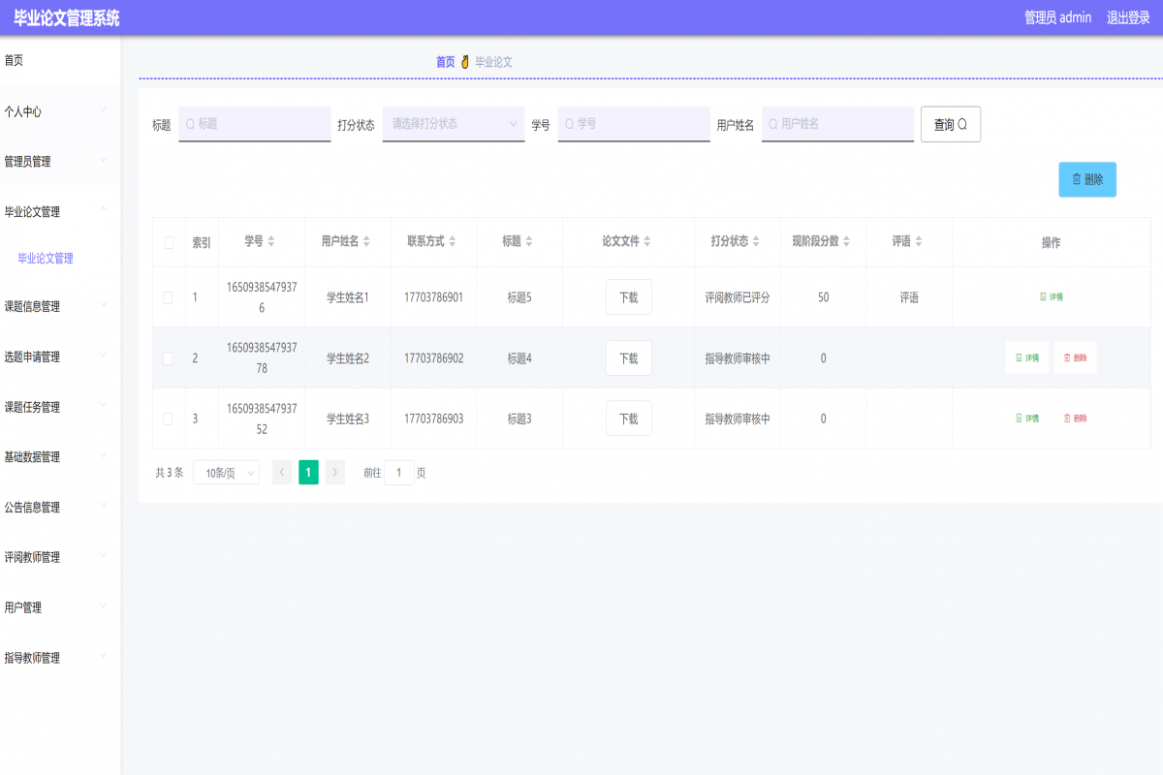The height and width of the screenshot is (775, 1163).
Task: Open the 10条/页 page size dropdown
Action: [x=226, y=473]
